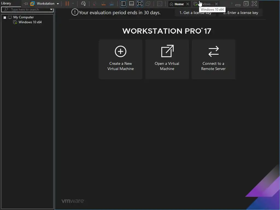Click the console view icon
This screenshot has height=210, width=280.
[x=160, y=4]
